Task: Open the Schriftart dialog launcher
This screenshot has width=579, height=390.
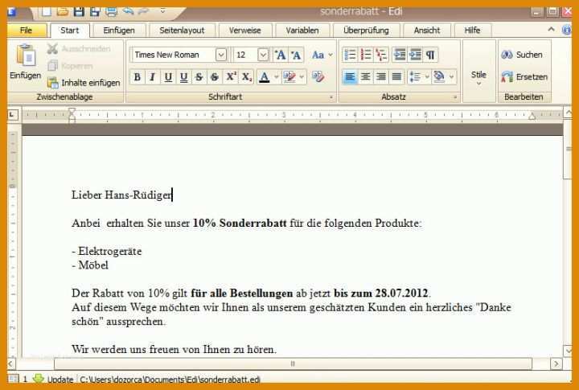Action: [331, 97]
